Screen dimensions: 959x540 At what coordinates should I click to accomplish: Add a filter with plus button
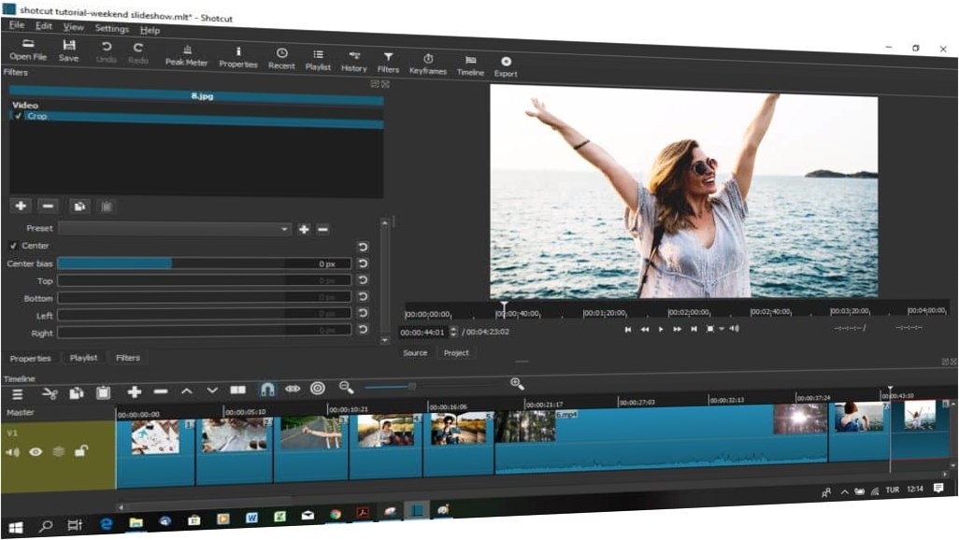pyautogui.click(x=21, y=206)
